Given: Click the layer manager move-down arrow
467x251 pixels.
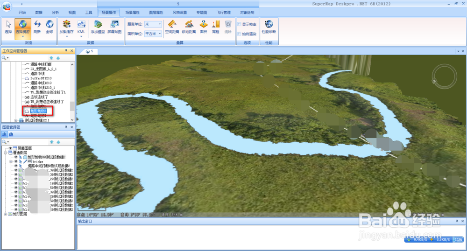Looking at the screenshot, I should [x=51, y=142].
